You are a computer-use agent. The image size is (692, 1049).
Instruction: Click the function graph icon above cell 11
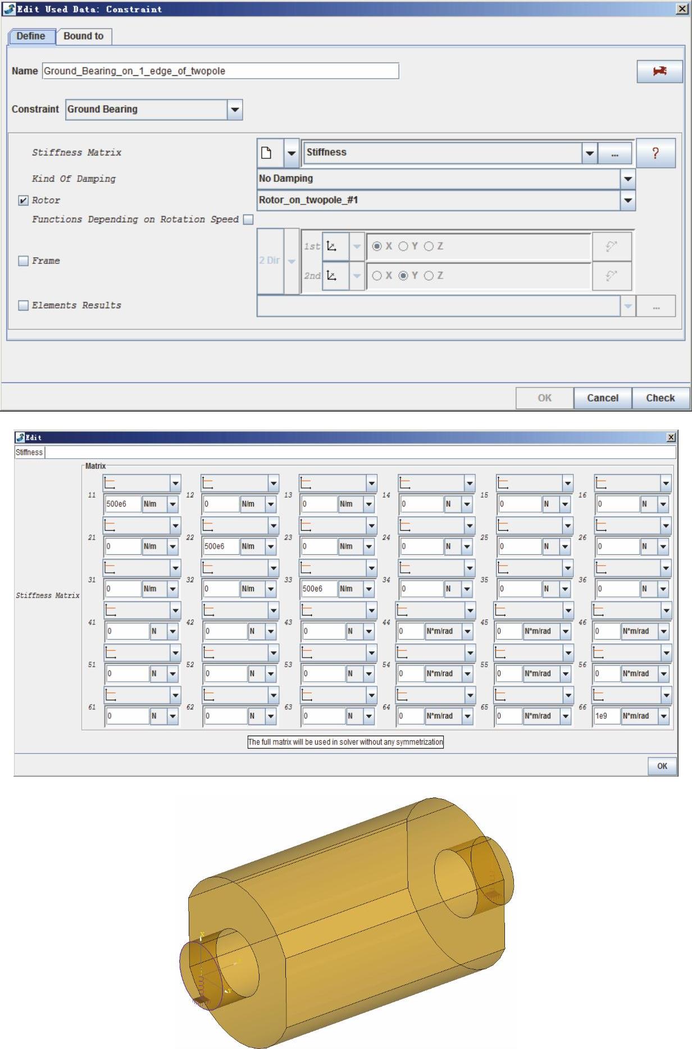pyautogui.click(x=110, y=483)
